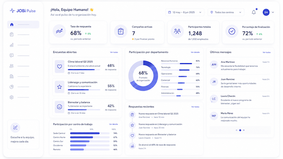Click the EH user avatar
The image size is (283, 159).
[266, 12]
